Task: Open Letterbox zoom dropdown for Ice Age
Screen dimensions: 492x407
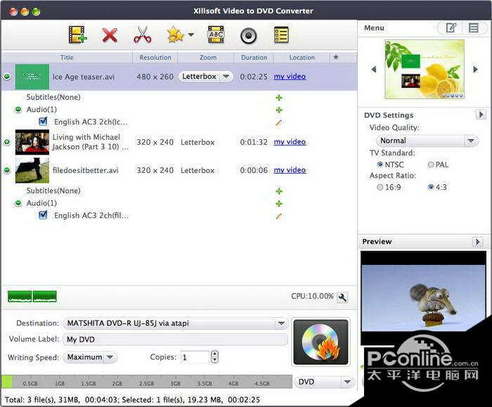Action: (x=206, y=76)
